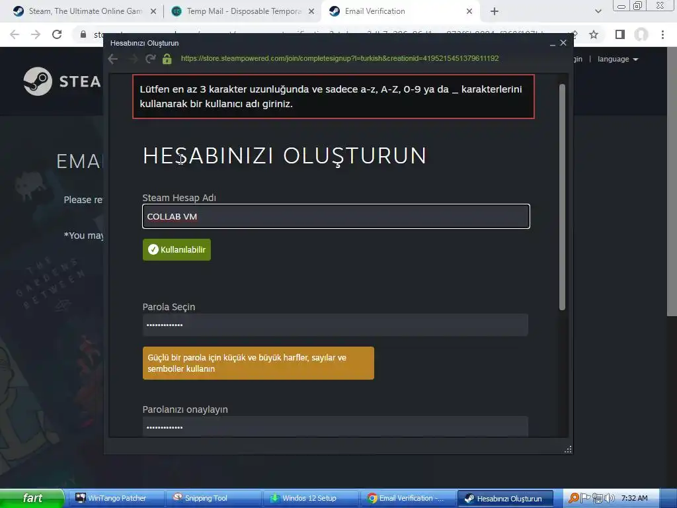Minimize the Hesabınızı Oluşturun popup
677x508 pixels.
click(552, 43)
